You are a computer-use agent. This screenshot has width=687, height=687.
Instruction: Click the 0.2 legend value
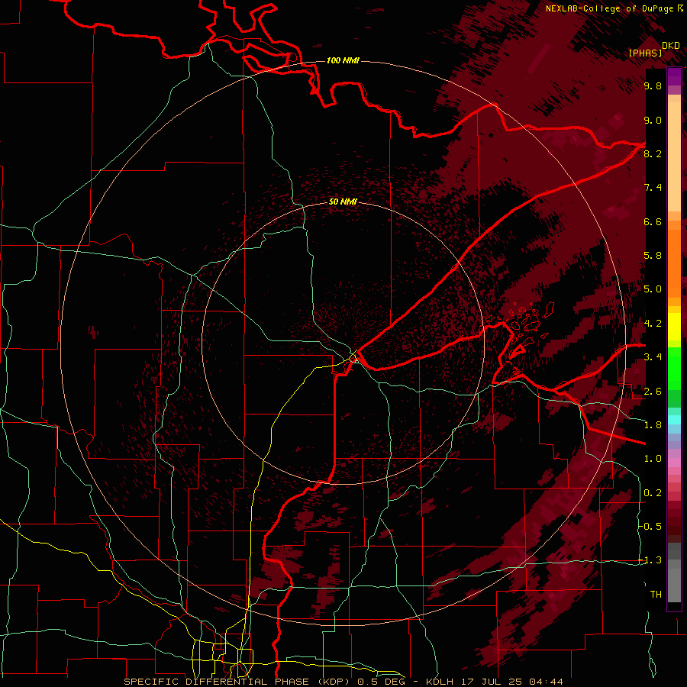tap(653, 493)
